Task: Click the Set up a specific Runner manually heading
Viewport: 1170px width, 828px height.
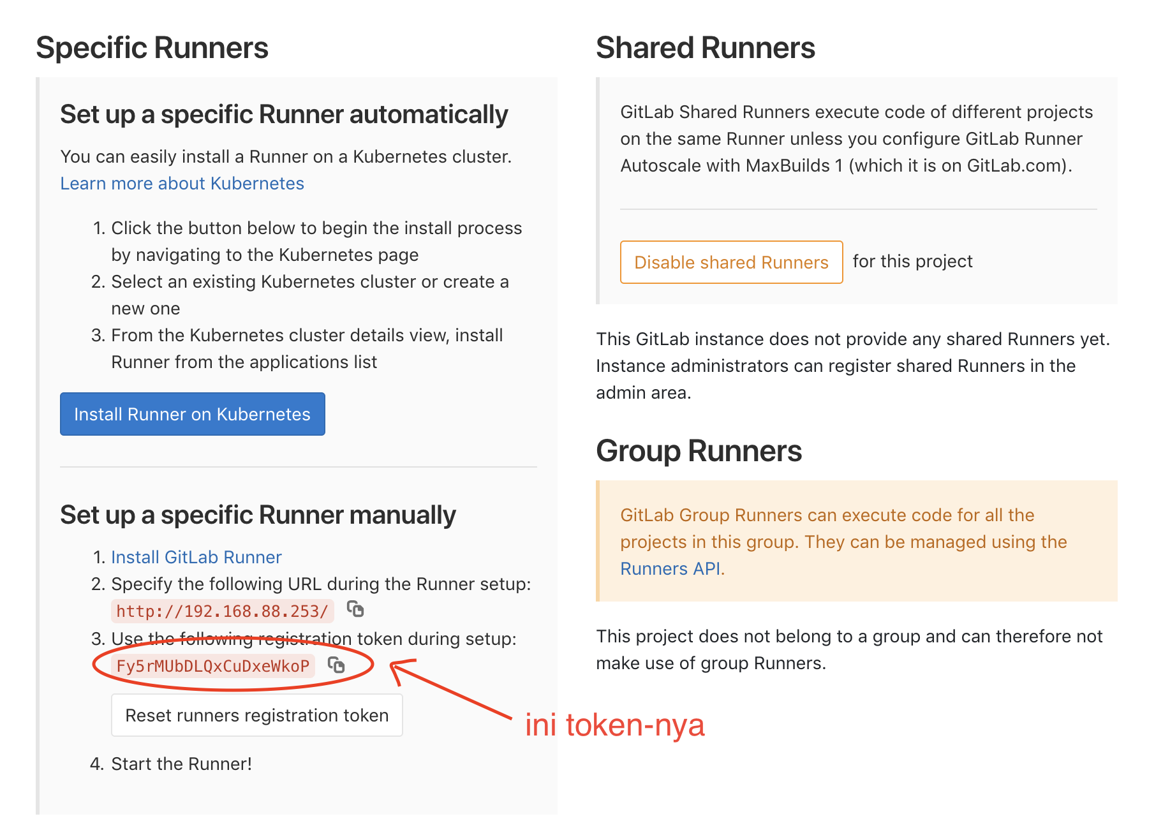Action: [258, 515]
